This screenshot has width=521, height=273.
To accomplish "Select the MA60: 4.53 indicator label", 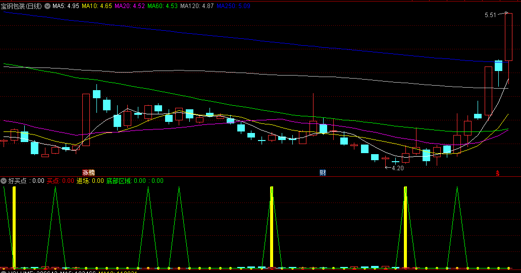I will (x=163, y=6).
